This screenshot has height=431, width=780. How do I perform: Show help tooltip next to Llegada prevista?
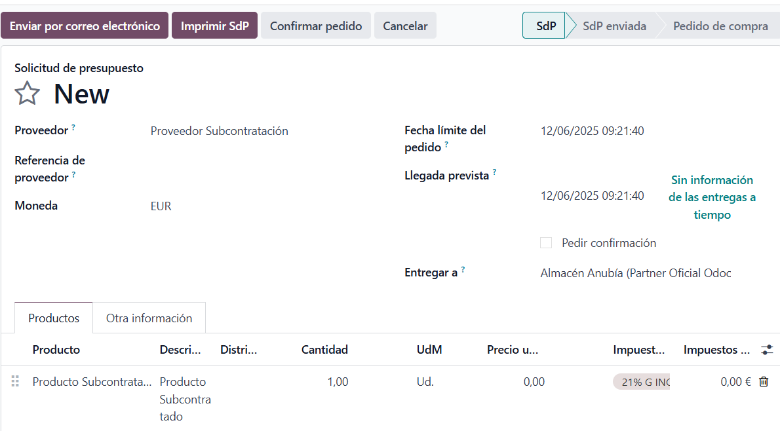point(494,172)
